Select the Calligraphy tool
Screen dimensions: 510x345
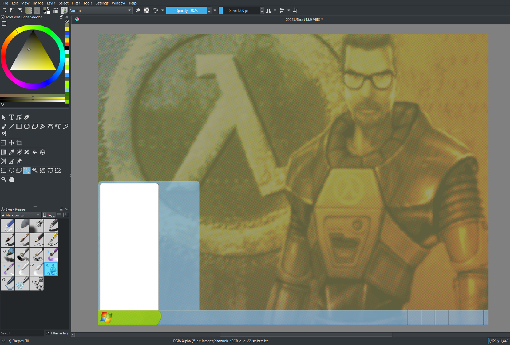pos(27,117)
